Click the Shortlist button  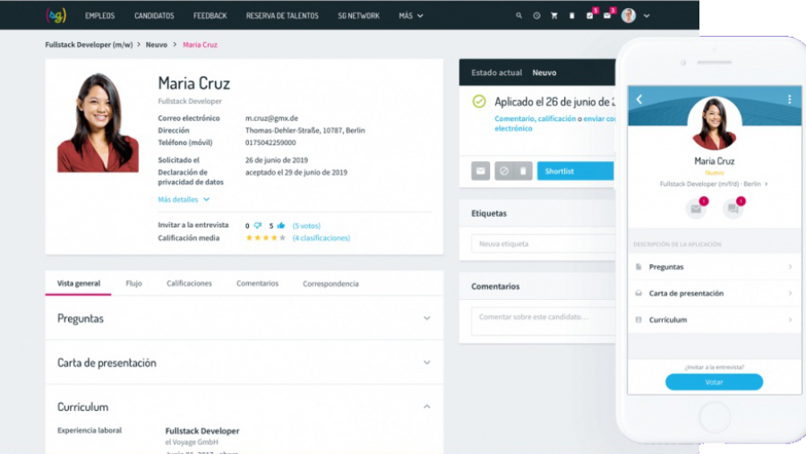pyautogui.click(x=576, y=171)
